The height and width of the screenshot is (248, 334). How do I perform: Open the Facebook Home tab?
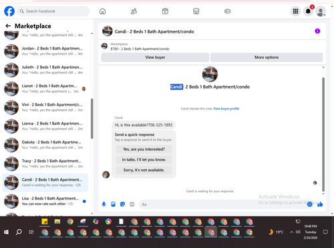102,11
